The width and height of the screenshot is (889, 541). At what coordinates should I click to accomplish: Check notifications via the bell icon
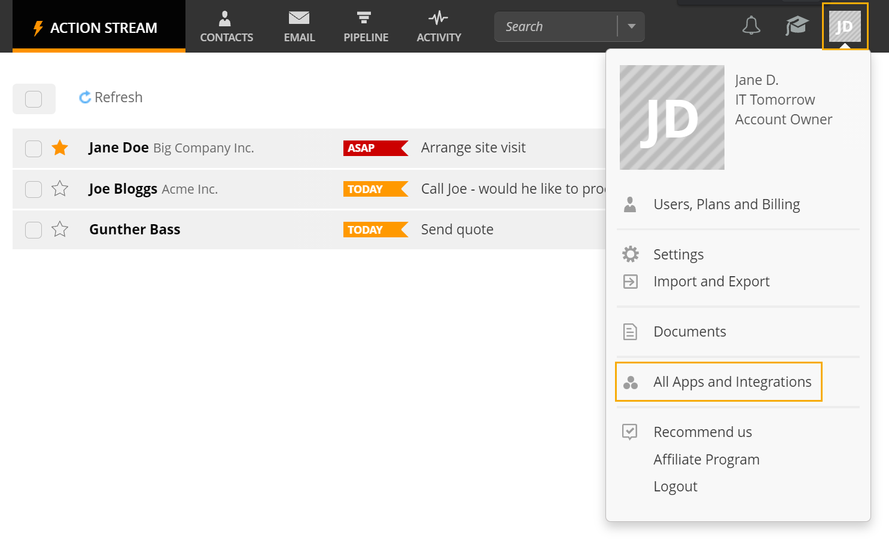click(x=751, y=26)
